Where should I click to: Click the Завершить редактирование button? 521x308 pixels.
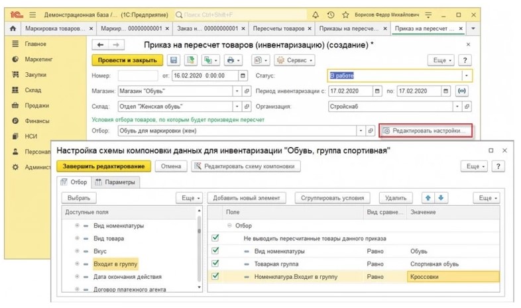(103, 167)
